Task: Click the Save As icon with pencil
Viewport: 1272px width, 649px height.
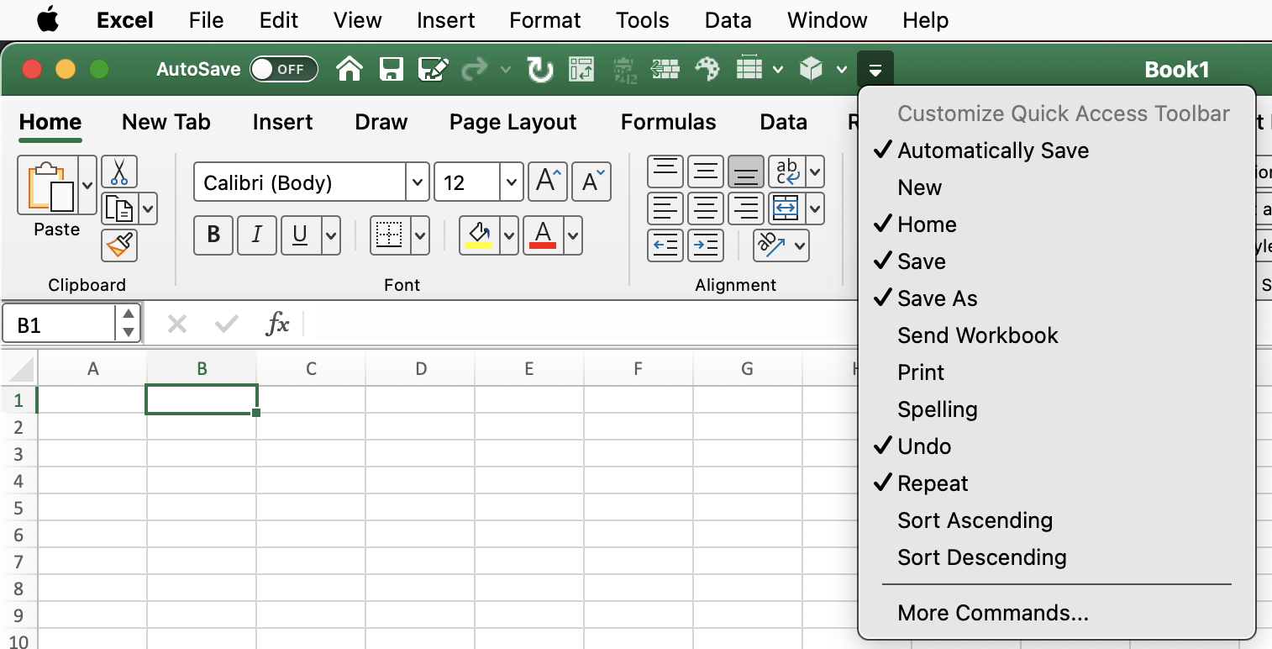Action: (433, 69)
